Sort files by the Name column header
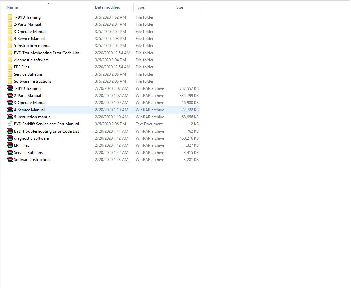This screenshot has height=296, width=351. 12,7
